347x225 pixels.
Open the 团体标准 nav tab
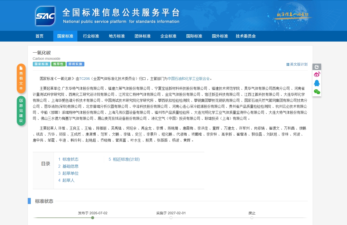143,36
